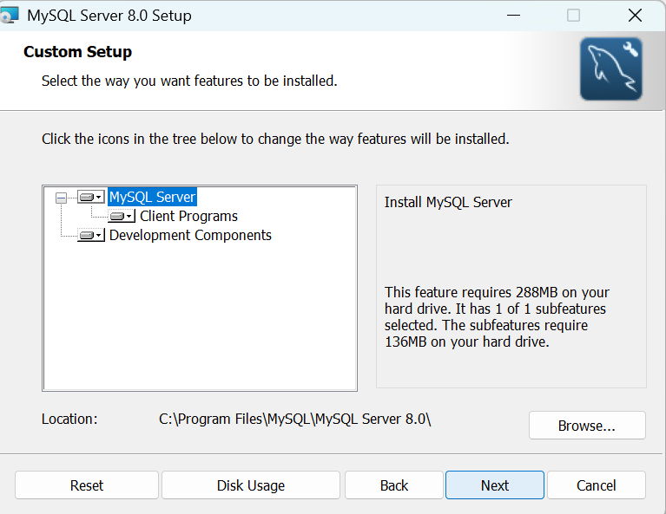Open MySQL Server feature install options dropdown
This screenshot has width=666, height=514.
pos(91,198)
